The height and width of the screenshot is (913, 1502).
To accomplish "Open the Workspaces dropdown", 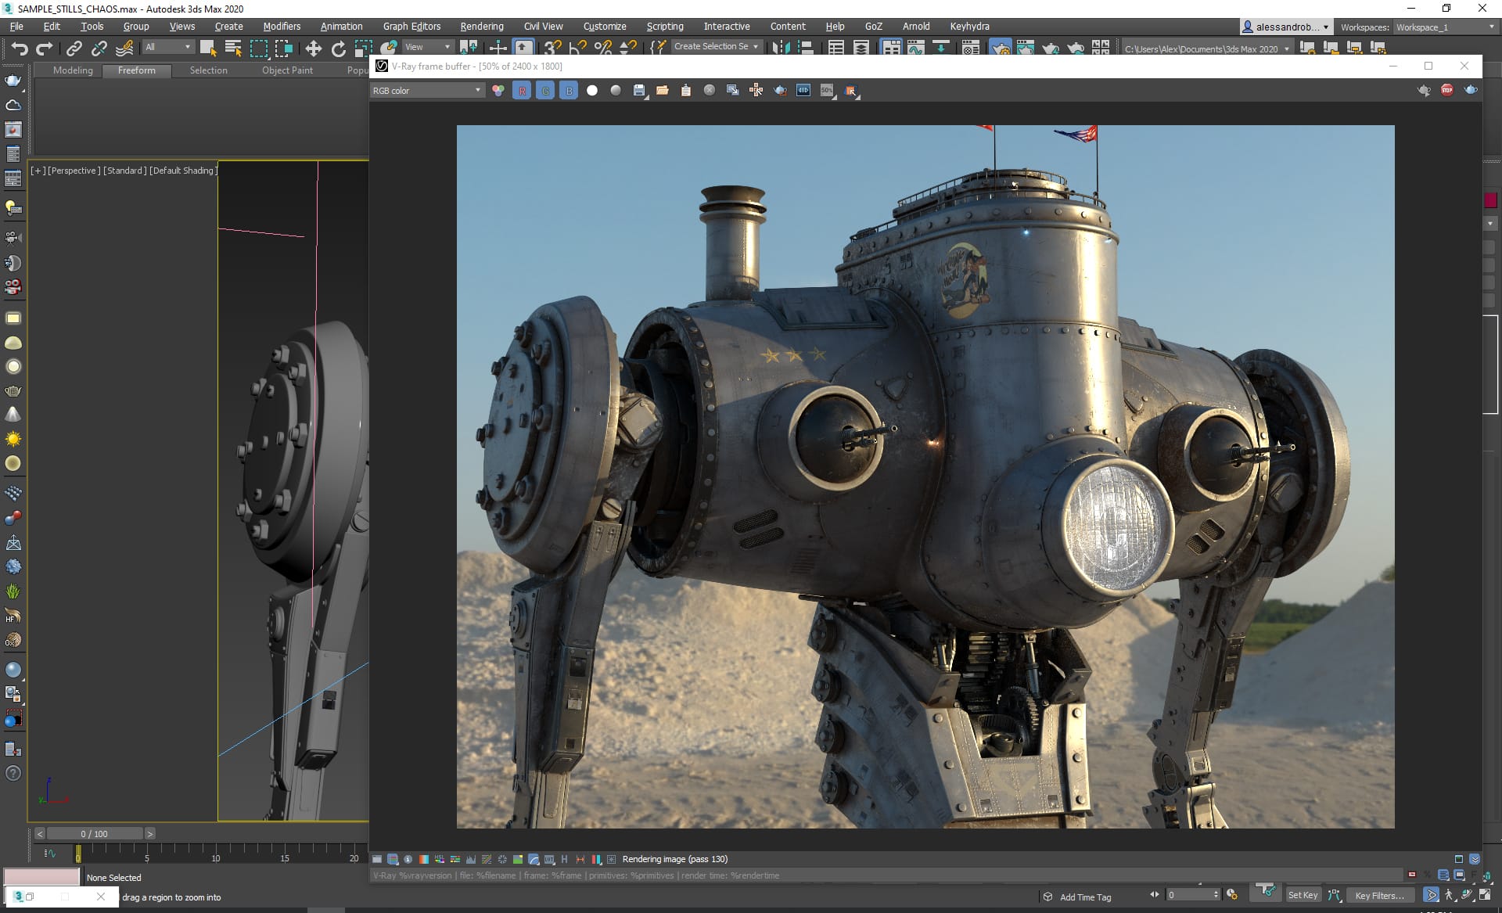I will [1446, 27].
